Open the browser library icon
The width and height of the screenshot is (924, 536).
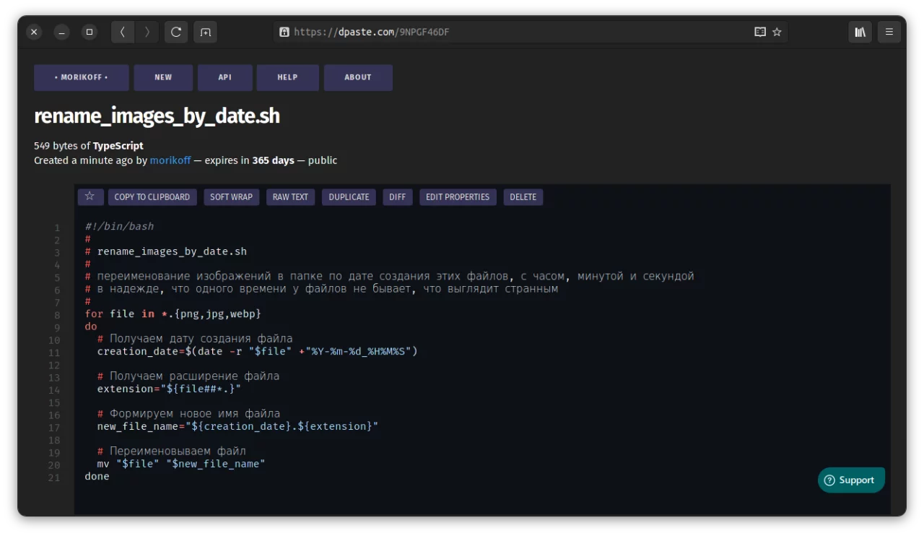click(x=860, y=32)
